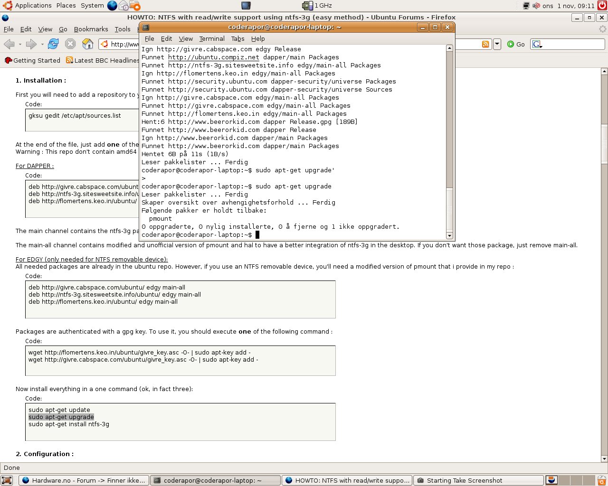608x486 pixels.
Task: Click 'sudo apt-get install ntfs-3g' code line
Action: point(69,424)
